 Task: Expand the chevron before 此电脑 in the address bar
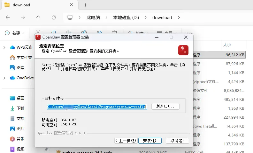(x=80, y=17)
